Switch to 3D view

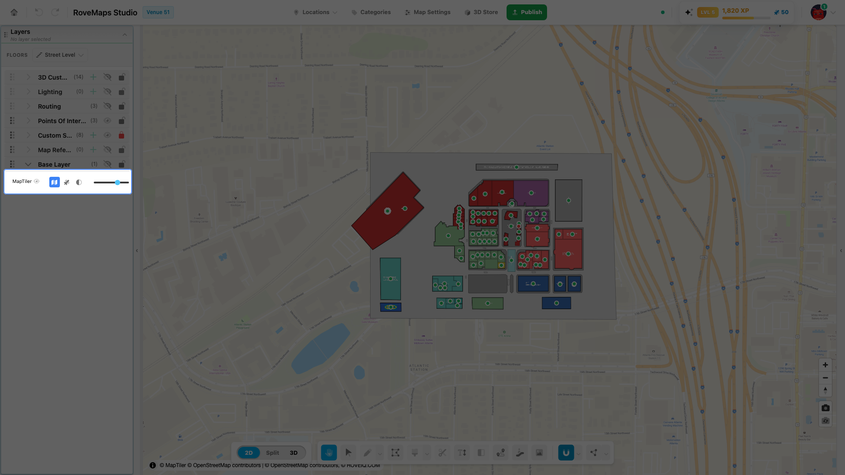click(x=294, y=453)
